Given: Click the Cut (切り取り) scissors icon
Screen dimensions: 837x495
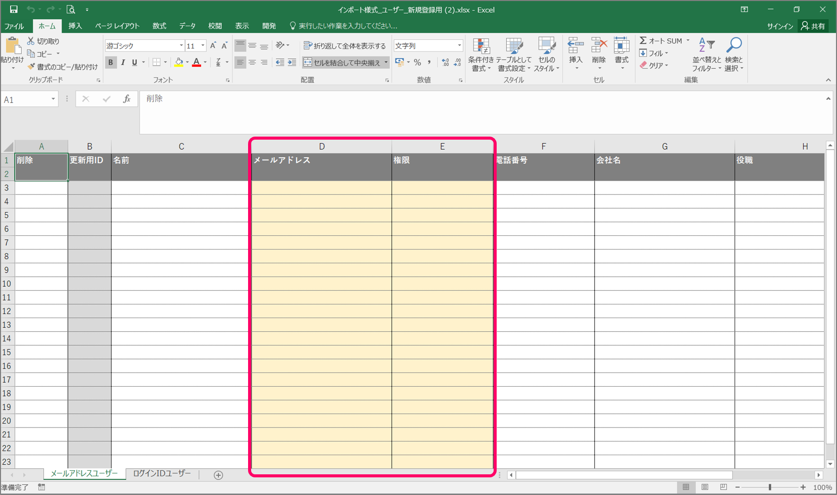Looking at the screenshot, I should coord(31,41).
